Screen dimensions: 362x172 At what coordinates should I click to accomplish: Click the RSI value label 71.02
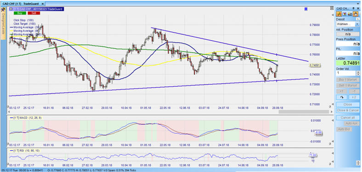coord(312,155)
